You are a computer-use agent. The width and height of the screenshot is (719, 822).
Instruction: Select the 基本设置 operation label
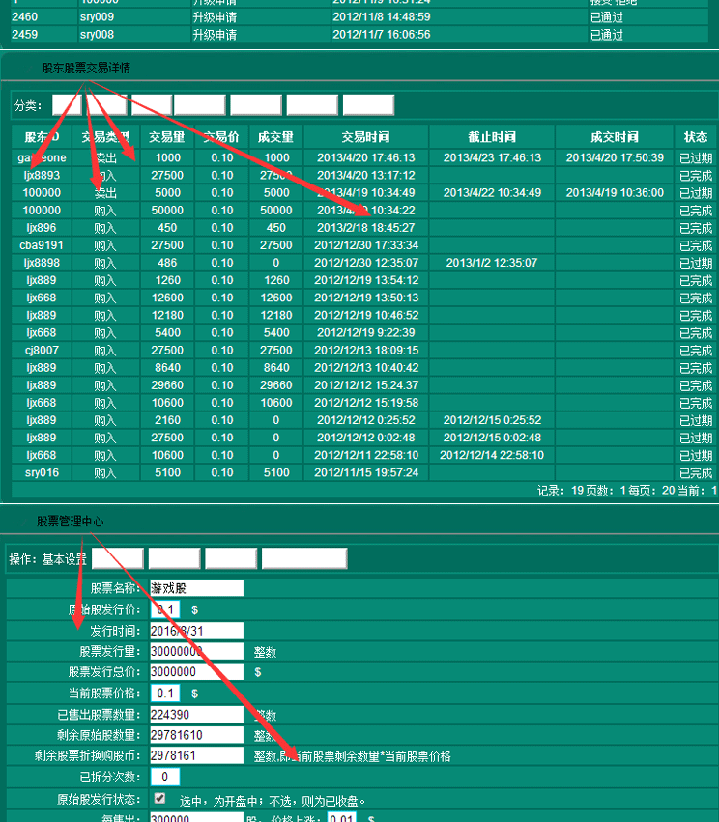pos(65,559)
